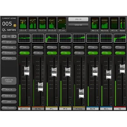Switch to the CH33-64 channel bank

click(x=78, y=25)
